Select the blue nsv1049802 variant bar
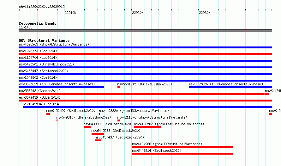 [145, 81]
